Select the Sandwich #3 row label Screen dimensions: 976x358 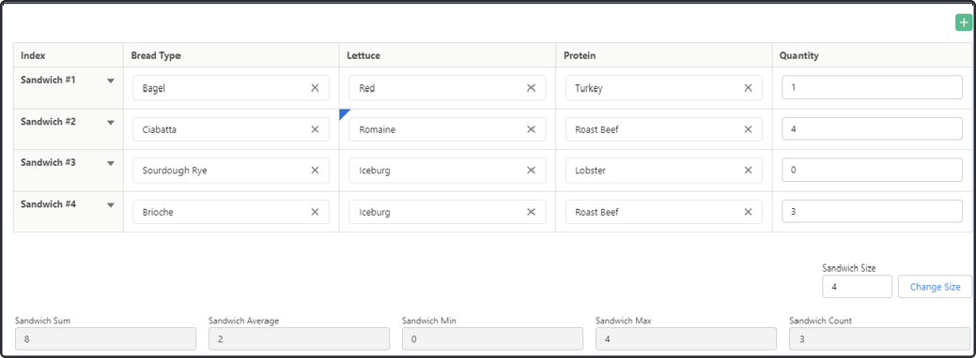[x=48, y=163]
